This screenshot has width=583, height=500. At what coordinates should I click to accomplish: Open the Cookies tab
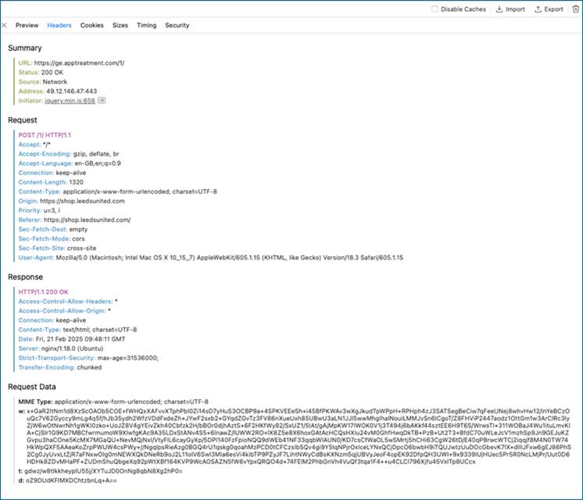92,25
